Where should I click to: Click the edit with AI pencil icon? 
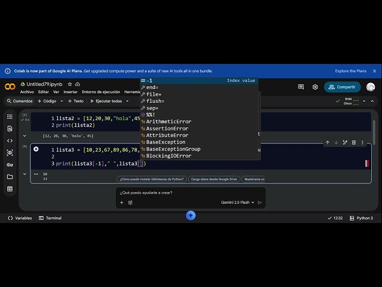pos(345,142)
